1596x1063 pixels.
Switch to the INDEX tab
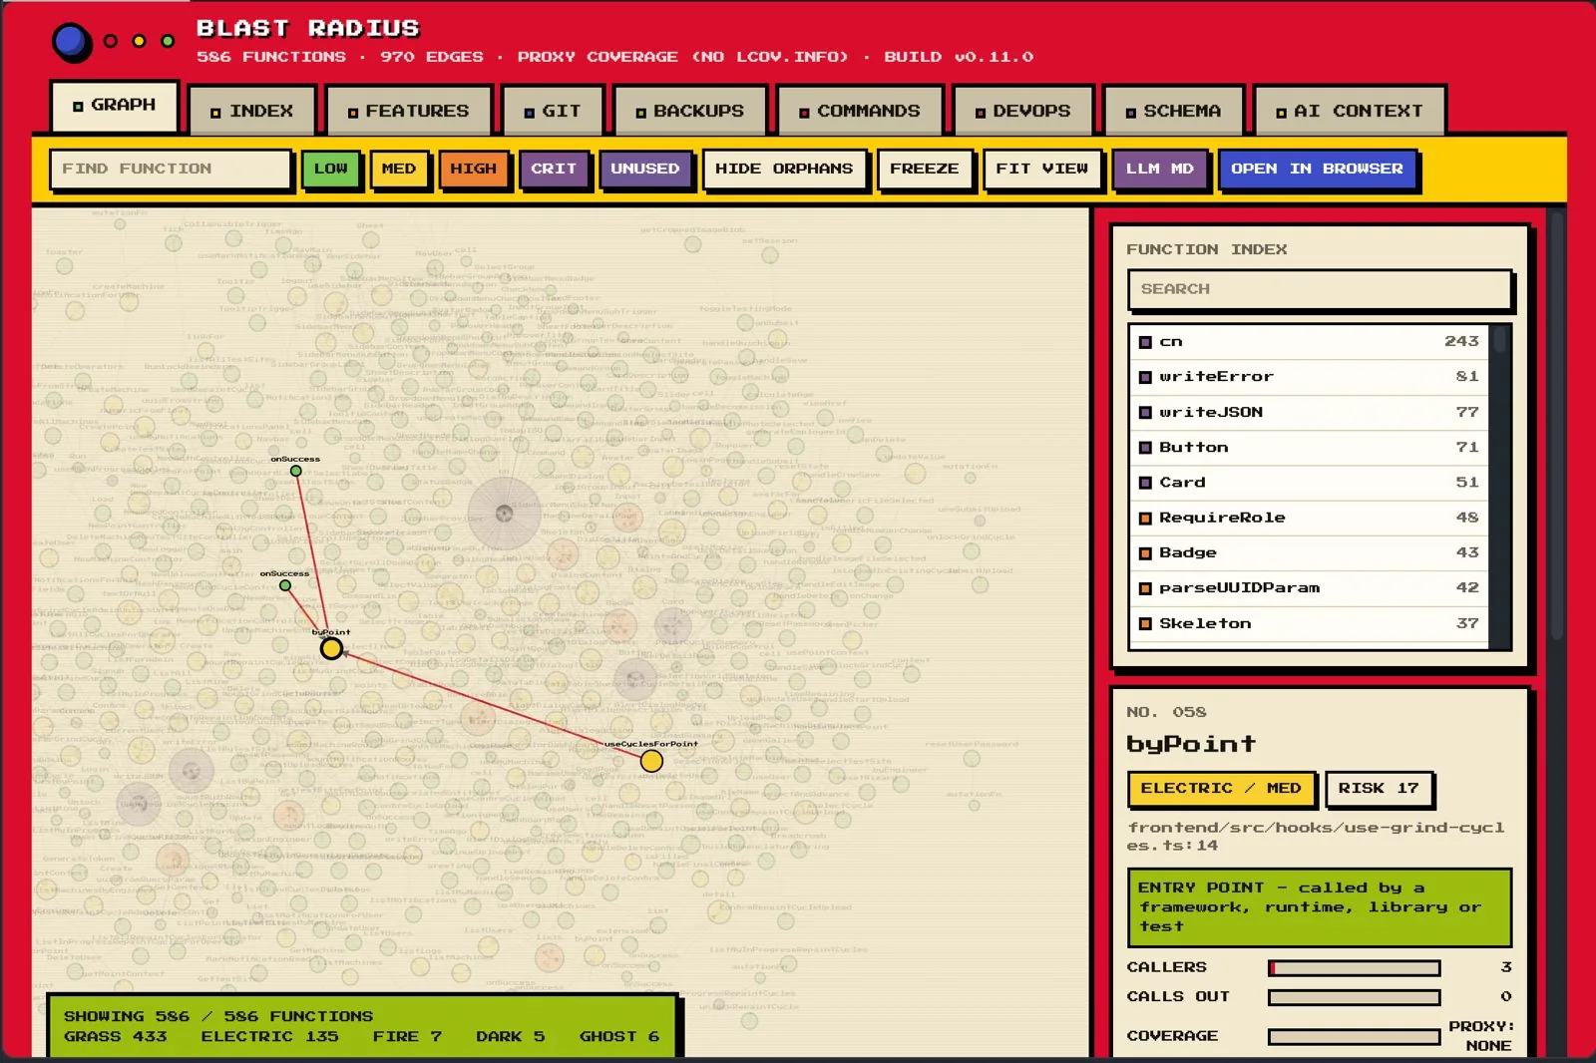point(251,111)
